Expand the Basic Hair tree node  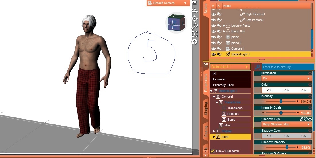click(224, 31)
